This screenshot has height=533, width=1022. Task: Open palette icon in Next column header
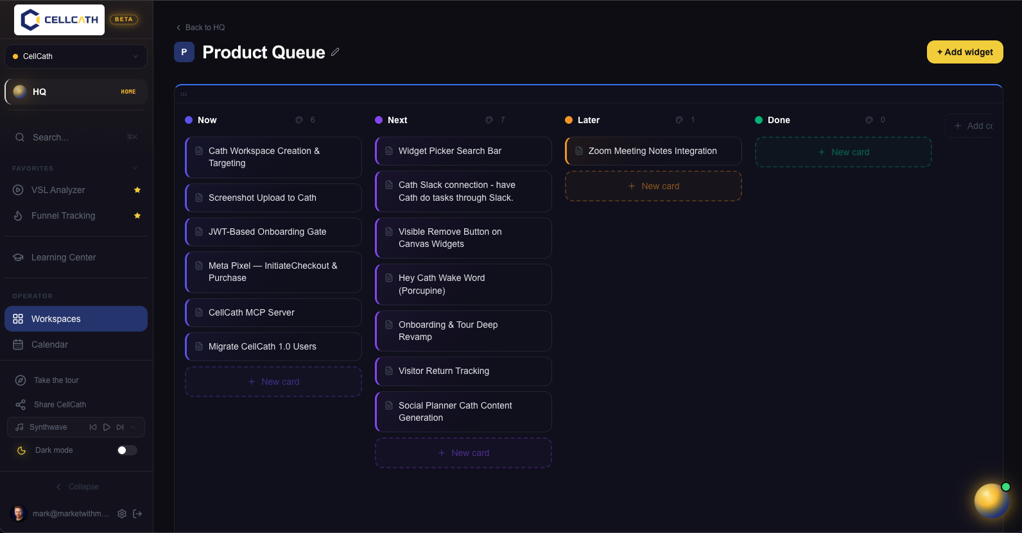point(489,120)
